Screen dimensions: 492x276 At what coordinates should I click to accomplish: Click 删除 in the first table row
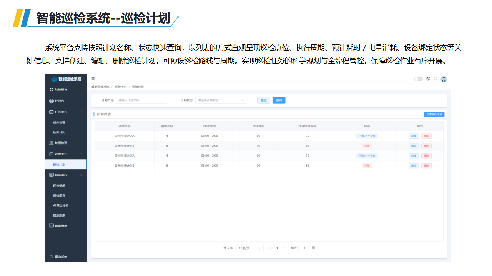(x=426, y=136)
